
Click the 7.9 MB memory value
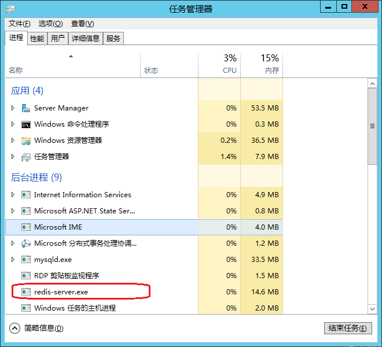[267, 157]
